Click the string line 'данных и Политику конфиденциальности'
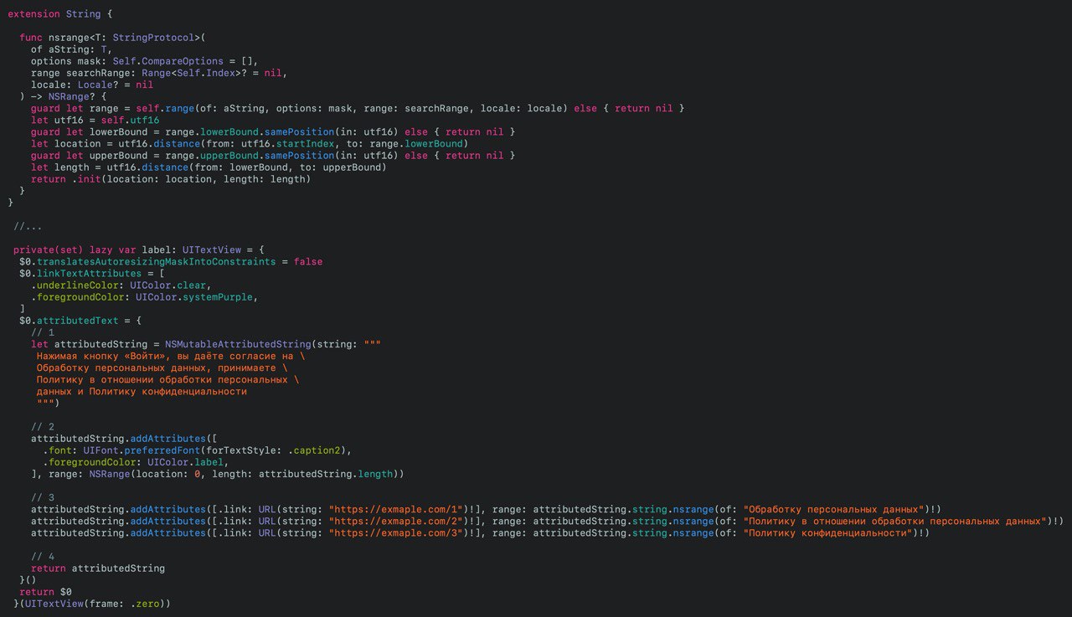 click(142, 391)
